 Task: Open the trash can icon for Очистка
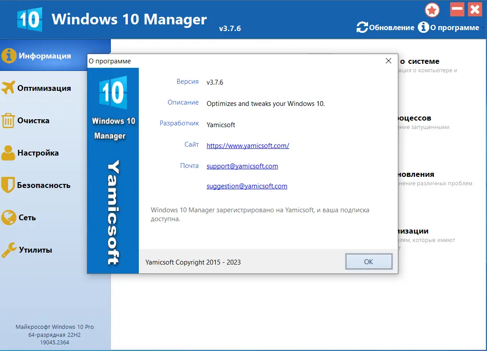tap(9, 120)
